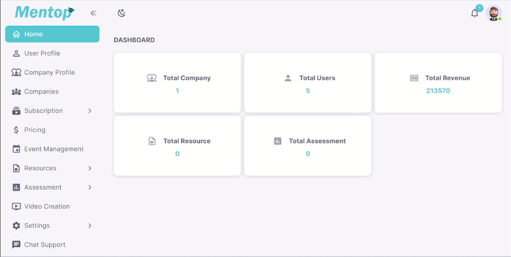511x257 pixels.
Task: Expand the Resources submenu arrow
Action: pos(90,168)
